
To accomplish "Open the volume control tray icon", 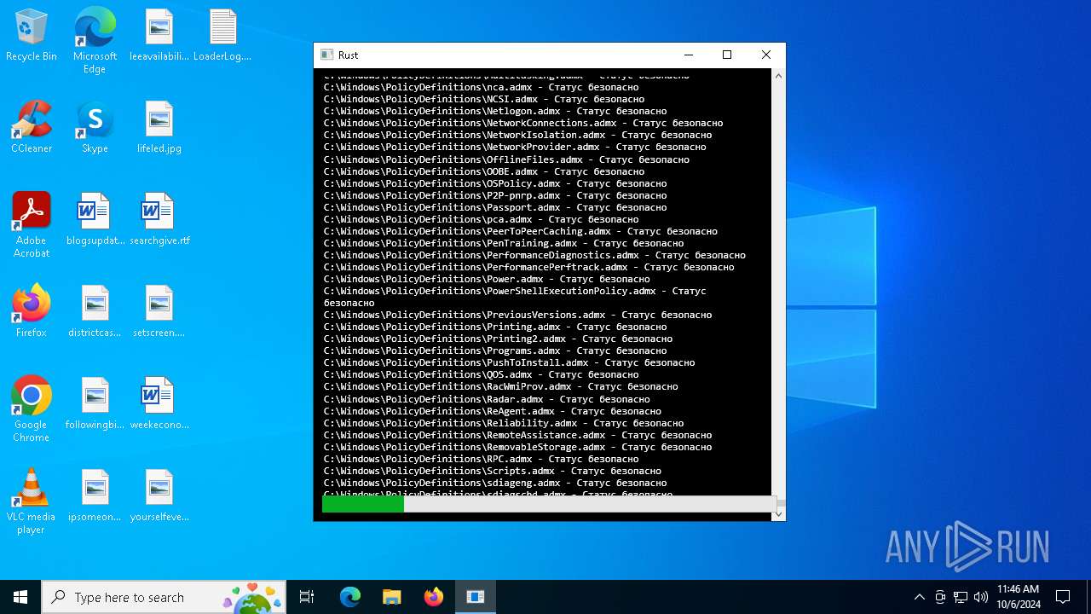I will [981, 597].
